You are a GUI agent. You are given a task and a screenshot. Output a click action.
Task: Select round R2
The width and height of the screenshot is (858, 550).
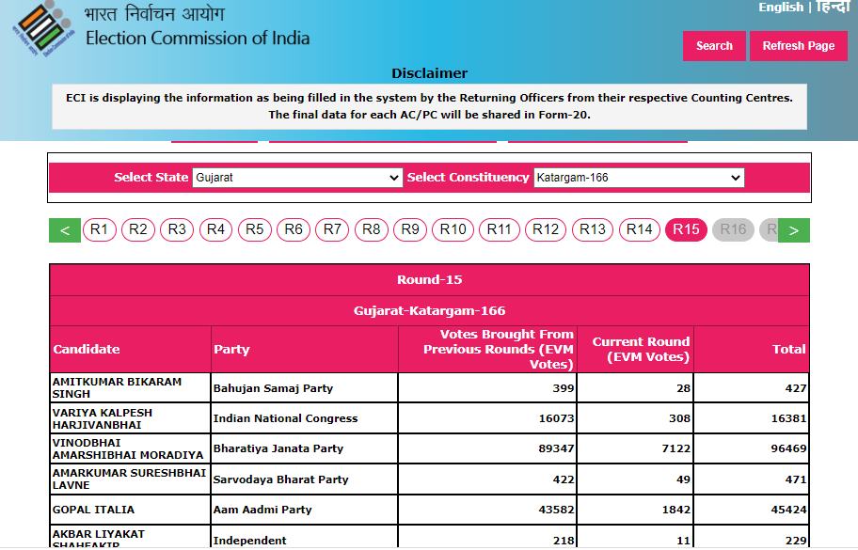point(138,229)
